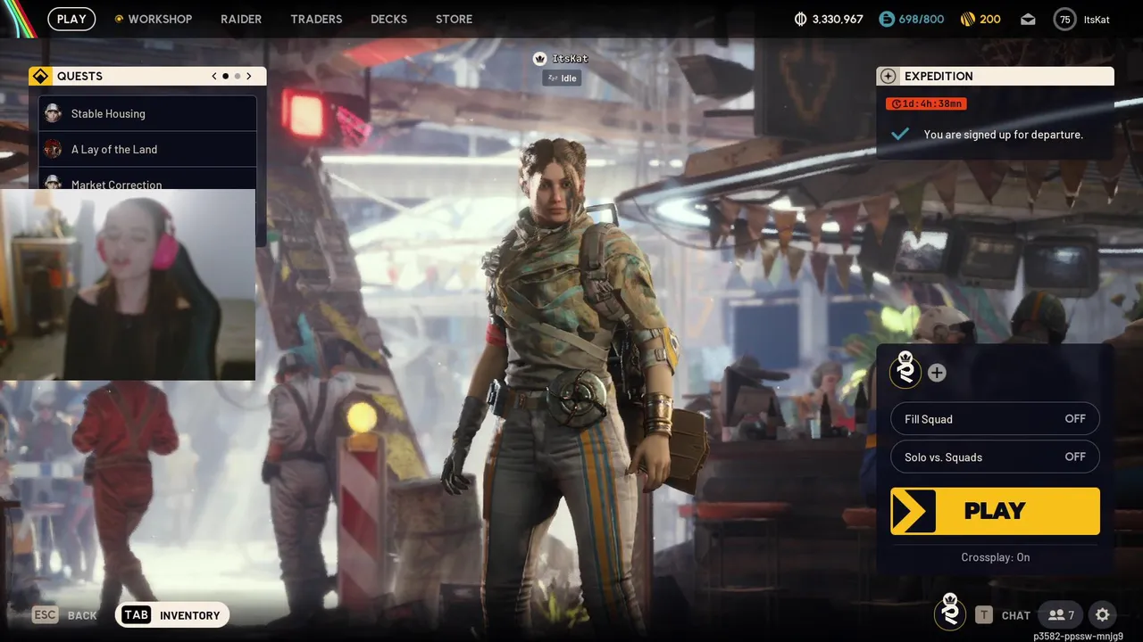This screenshot has width=1143, height=642.
Task: Start matchmaking with the yellow PLAY button
Action: click(x=995, y=511)
